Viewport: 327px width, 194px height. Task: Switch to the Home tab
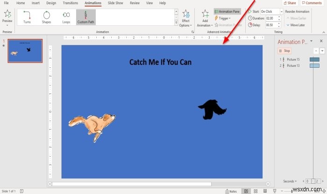coord(21,3)
